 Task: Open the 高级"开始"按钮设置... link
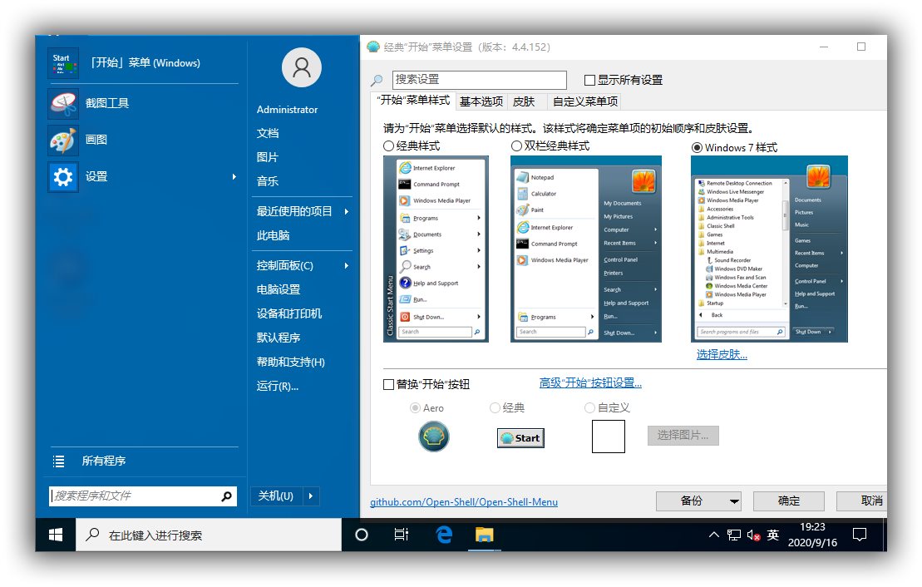click(590, 383)
